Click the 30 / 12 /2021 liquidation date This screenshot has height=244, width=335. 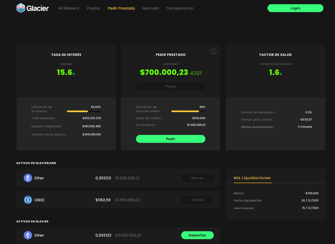point(310,200)
